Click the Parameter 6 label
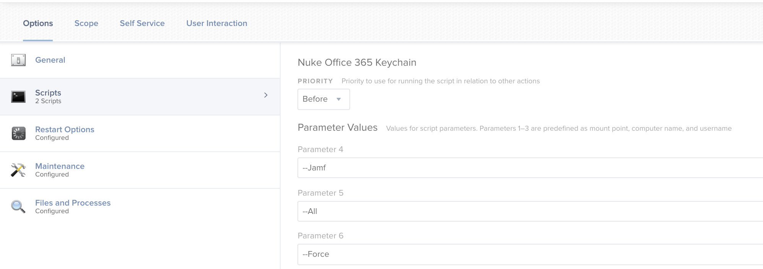The height and width of the screenshot is (269, 763). (x=320, y=236)
